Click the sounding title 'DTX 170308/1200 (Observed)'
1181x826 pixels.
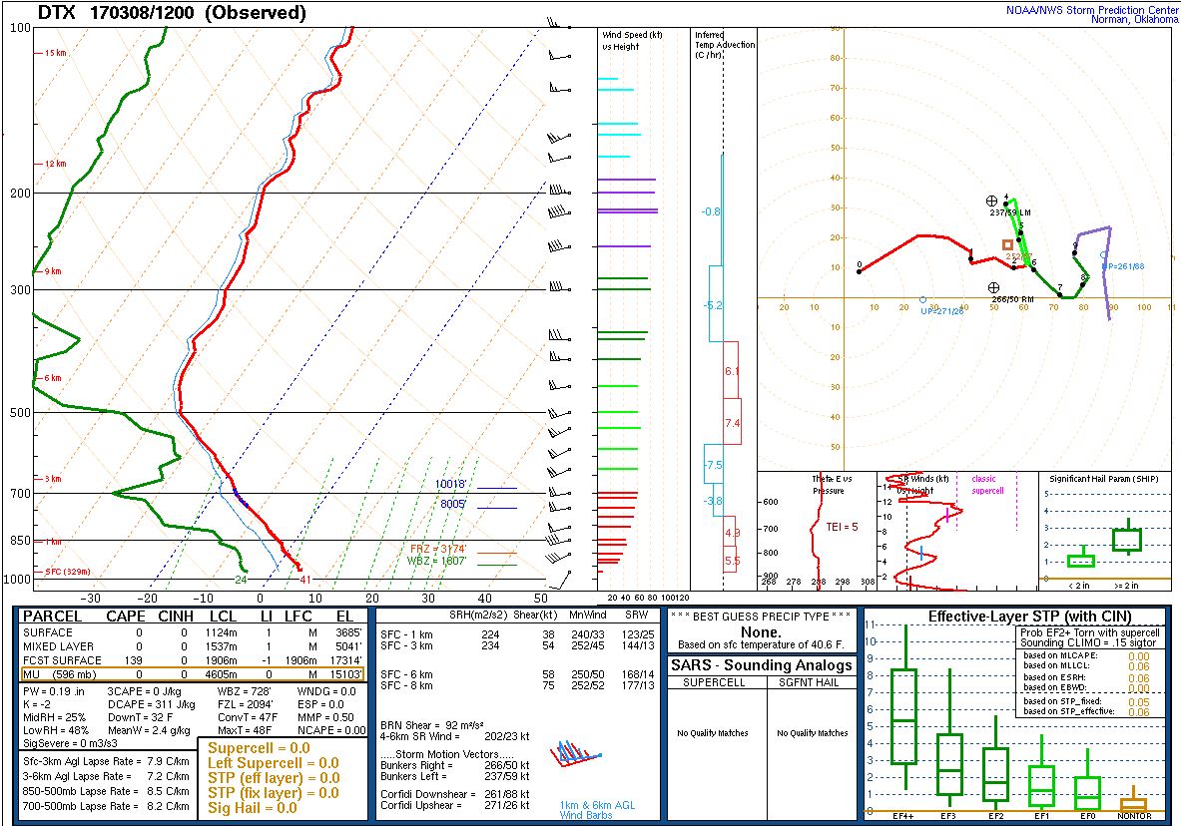pyautogui.click(x=172, y=13)
